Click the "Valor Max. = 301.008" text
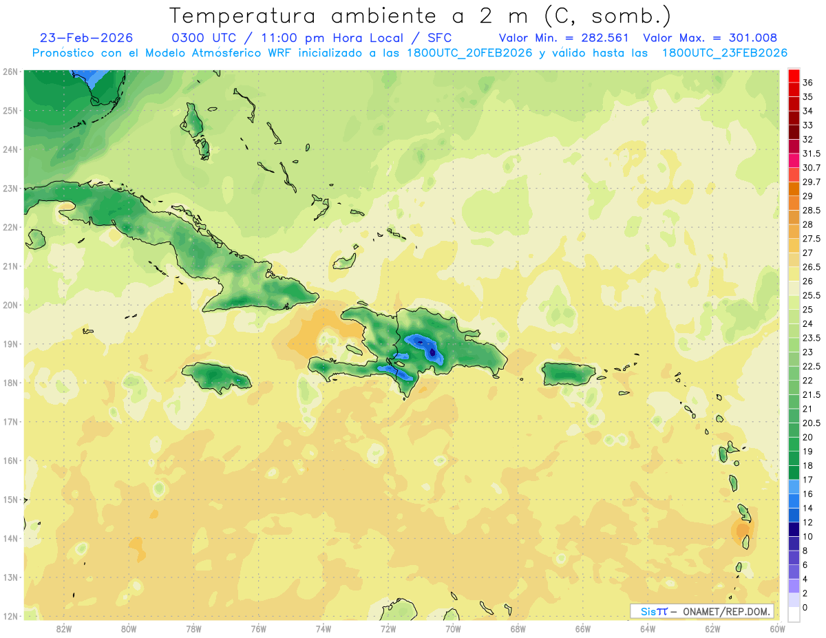 coord(710,38)
